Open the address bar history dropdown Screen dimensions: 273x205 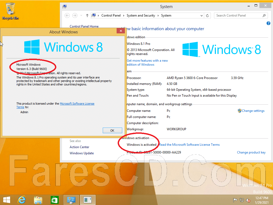201,15
